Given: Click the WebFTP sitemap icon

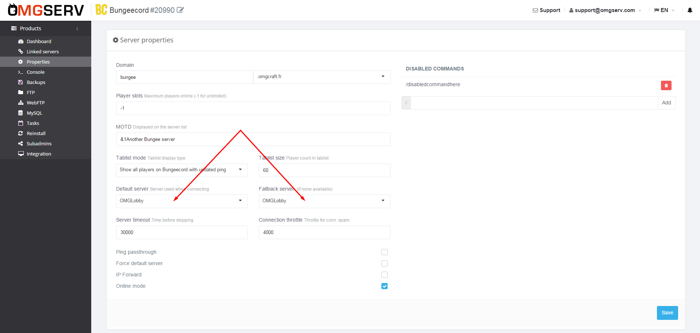Looking at the screenshot, I should [21, 103].
